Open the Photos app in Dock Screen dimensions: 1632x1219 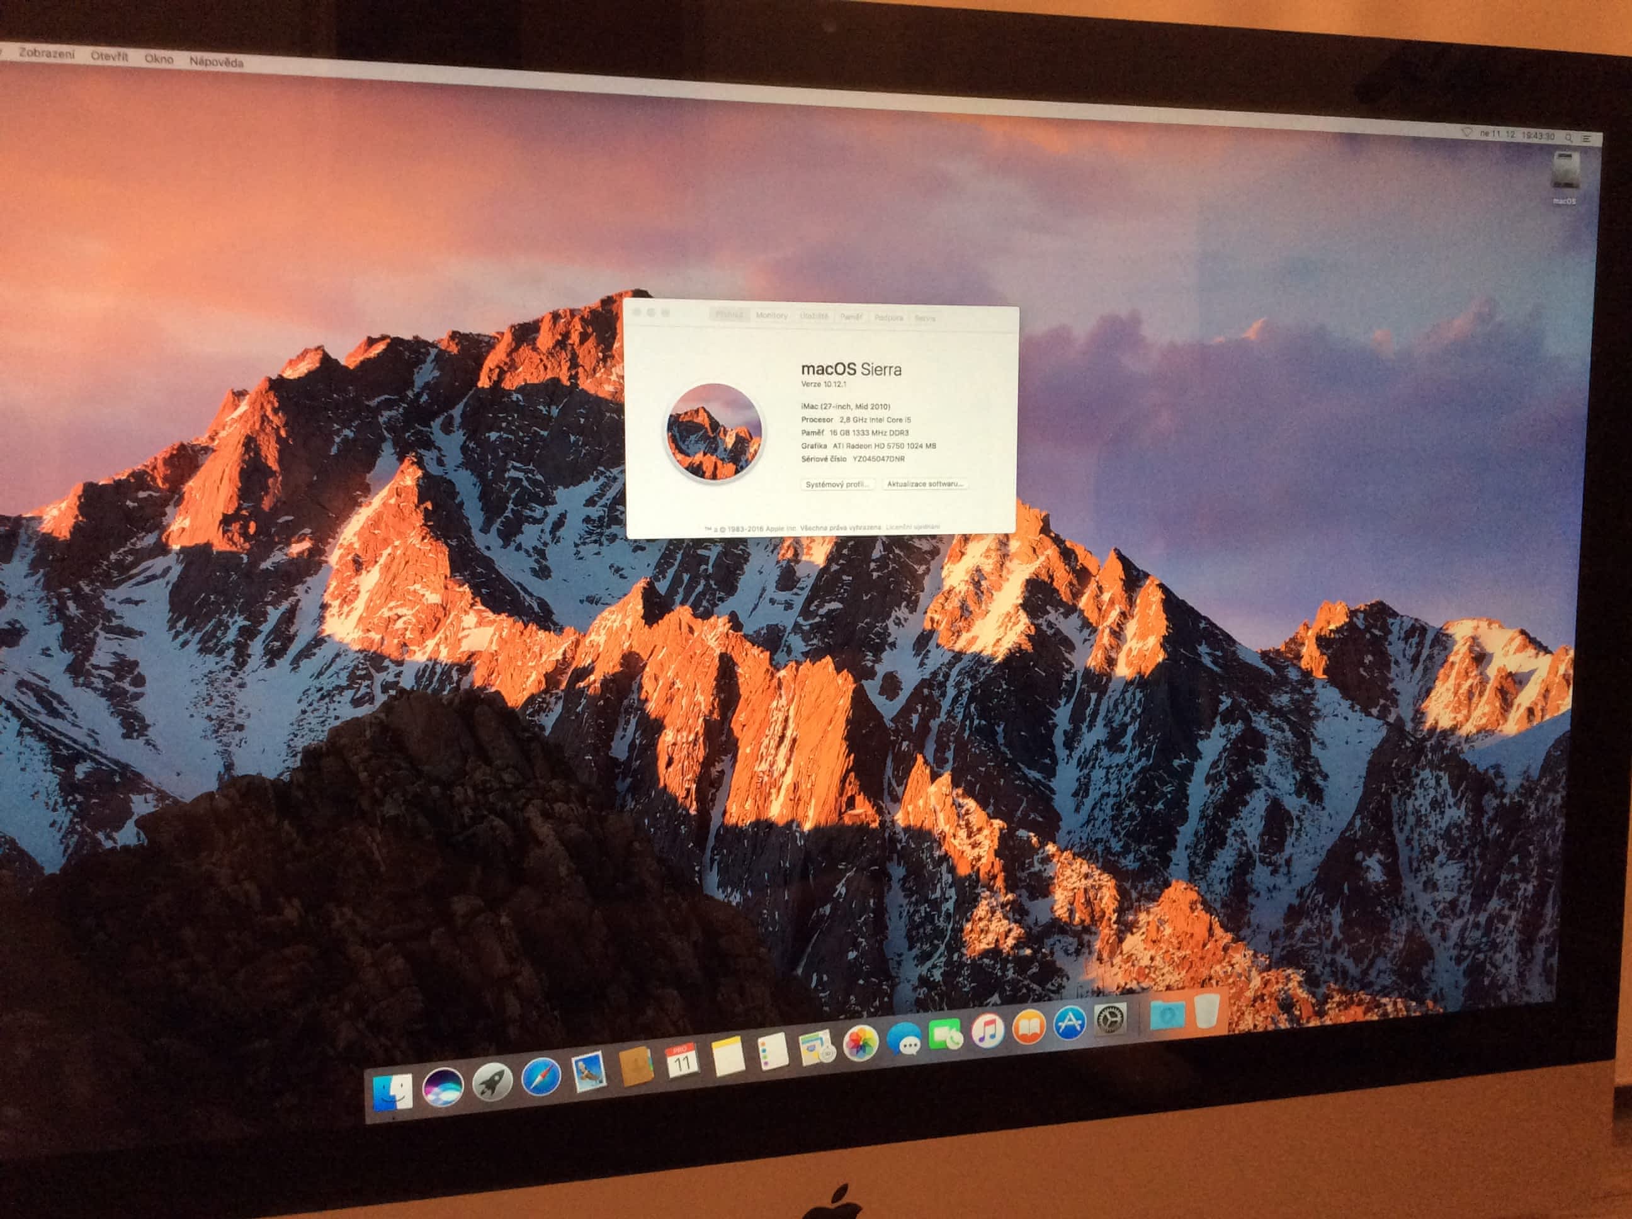tap(860, 1043)
